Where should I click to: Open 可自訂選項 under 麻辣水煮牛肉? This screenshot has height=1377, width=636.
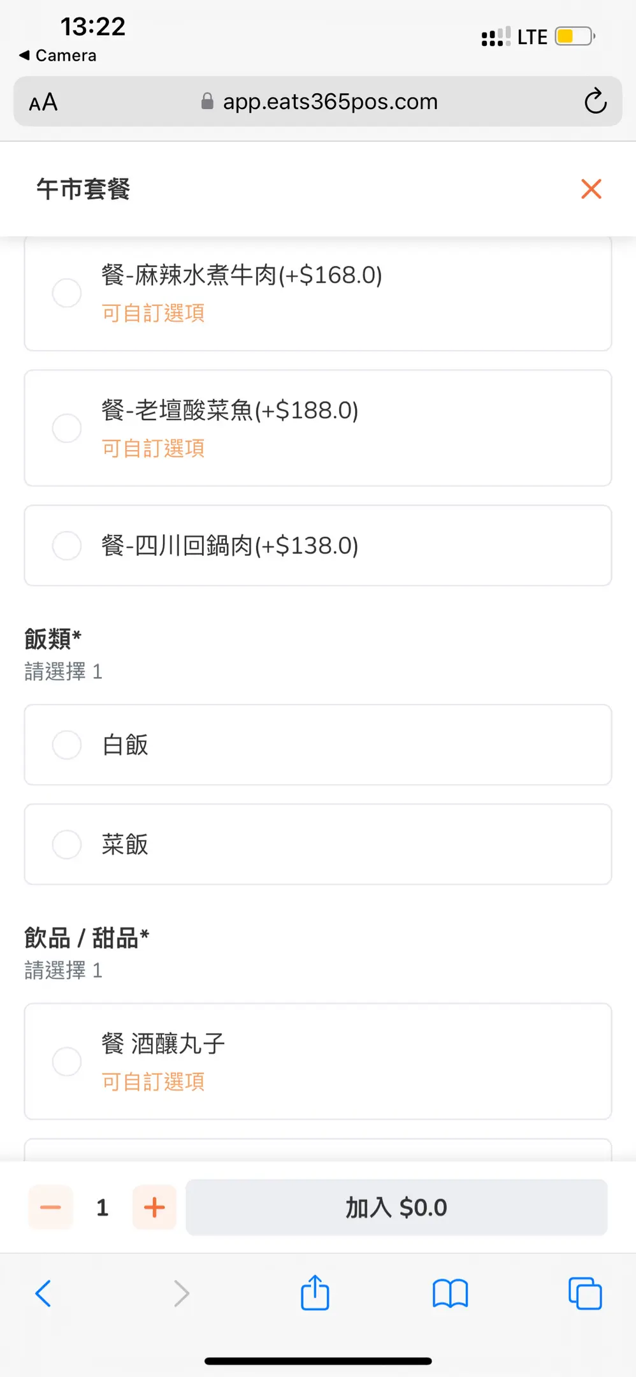click(x=153, y=313)
